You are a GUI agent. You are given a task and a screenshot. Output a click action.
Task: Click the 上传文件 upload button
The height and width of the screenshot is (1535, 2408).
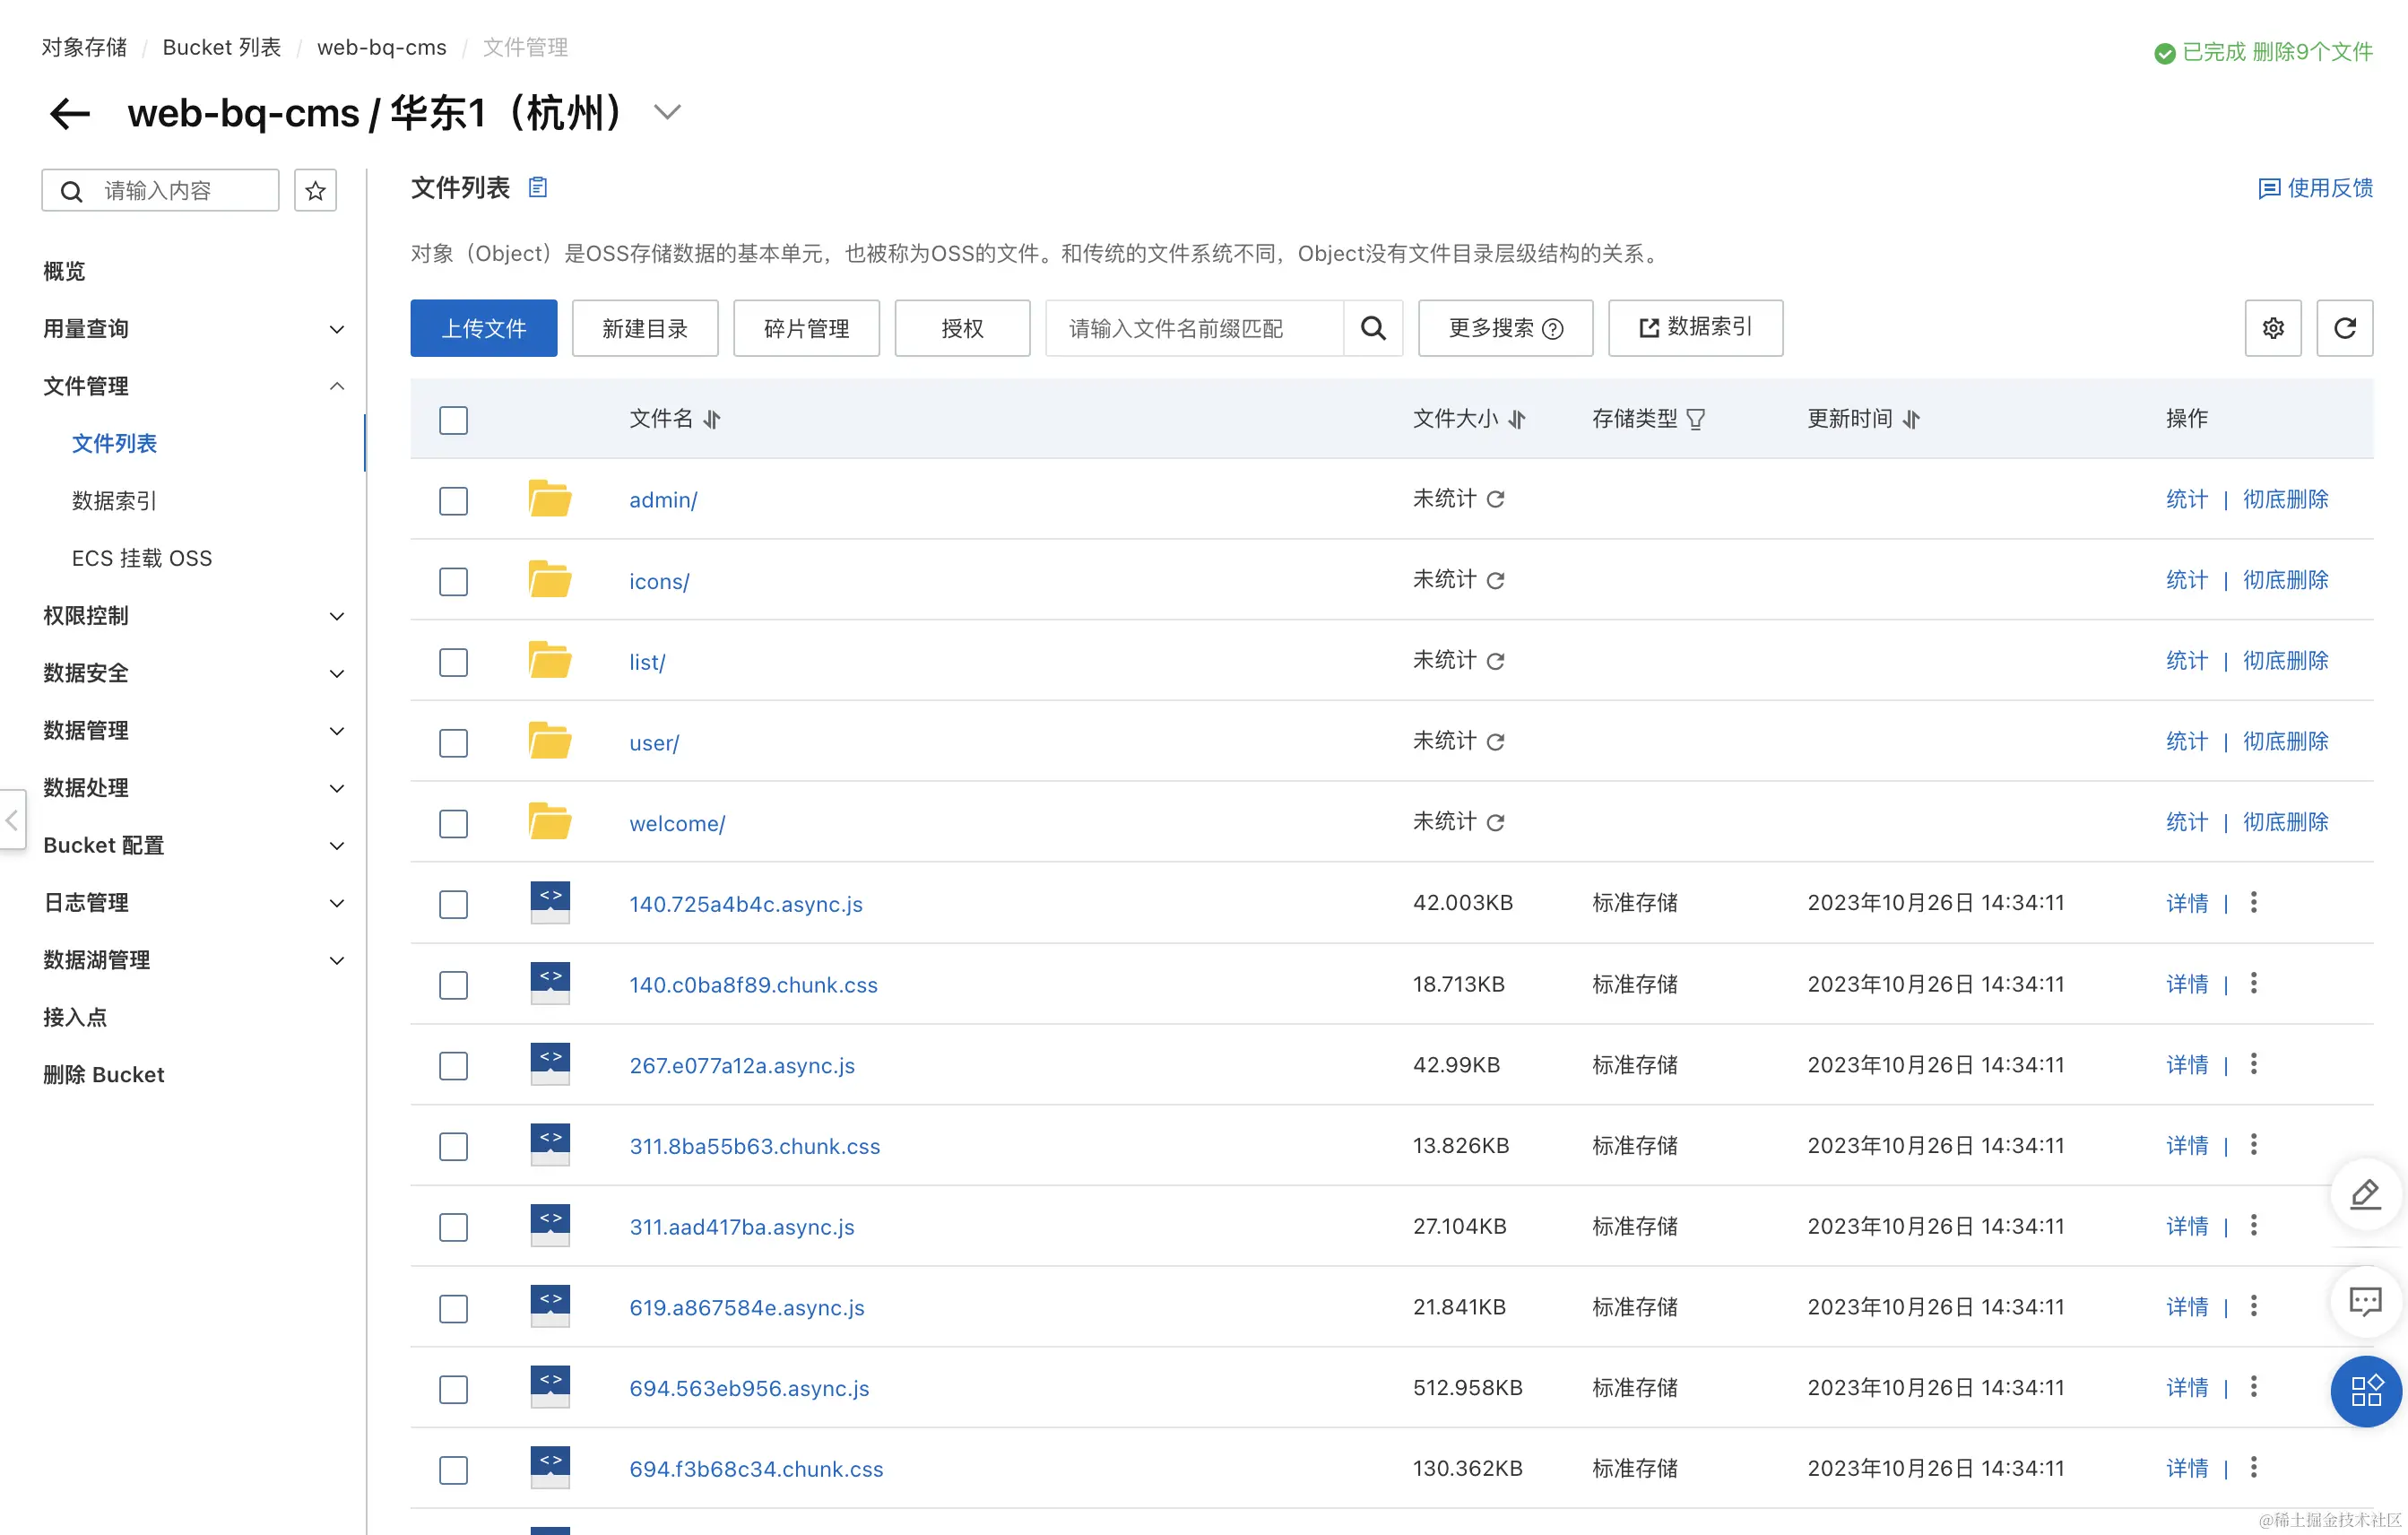pos(483,328)
